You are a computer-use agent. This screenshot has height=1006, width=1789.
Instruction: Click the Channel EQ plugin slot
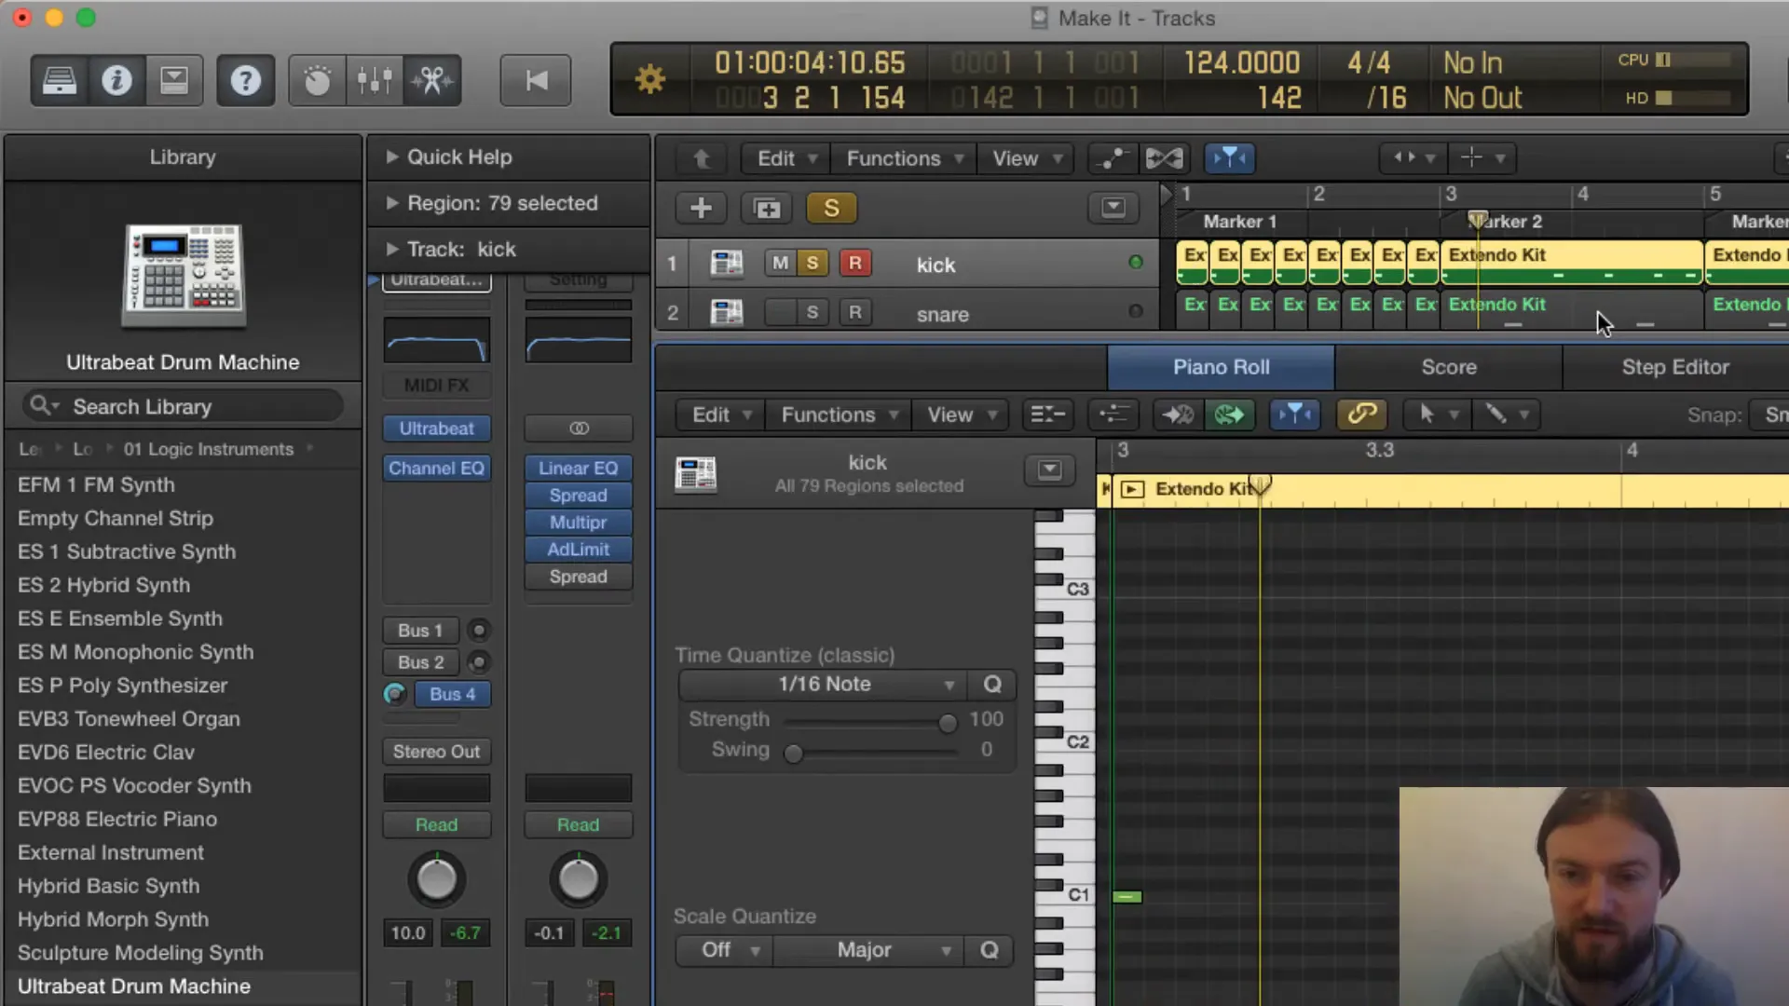pos(436,468)
